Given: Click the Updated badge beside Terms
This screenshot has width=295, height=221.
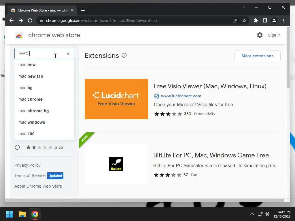Looking at the screenshot, I should click(x=55, y=176).
